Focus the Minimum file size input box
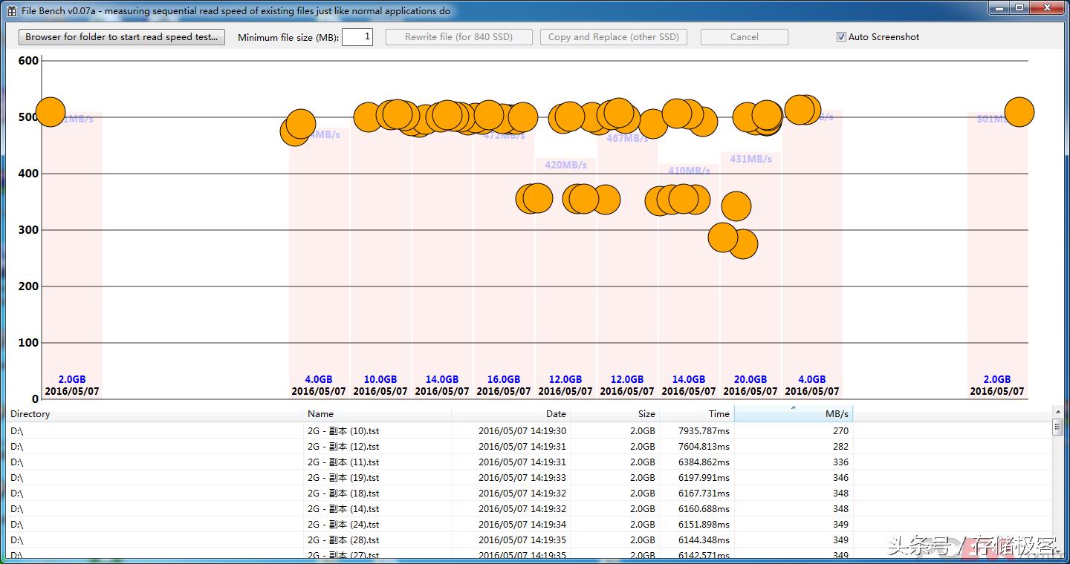Screen dimensions: 1070x564 pos(357,37)
